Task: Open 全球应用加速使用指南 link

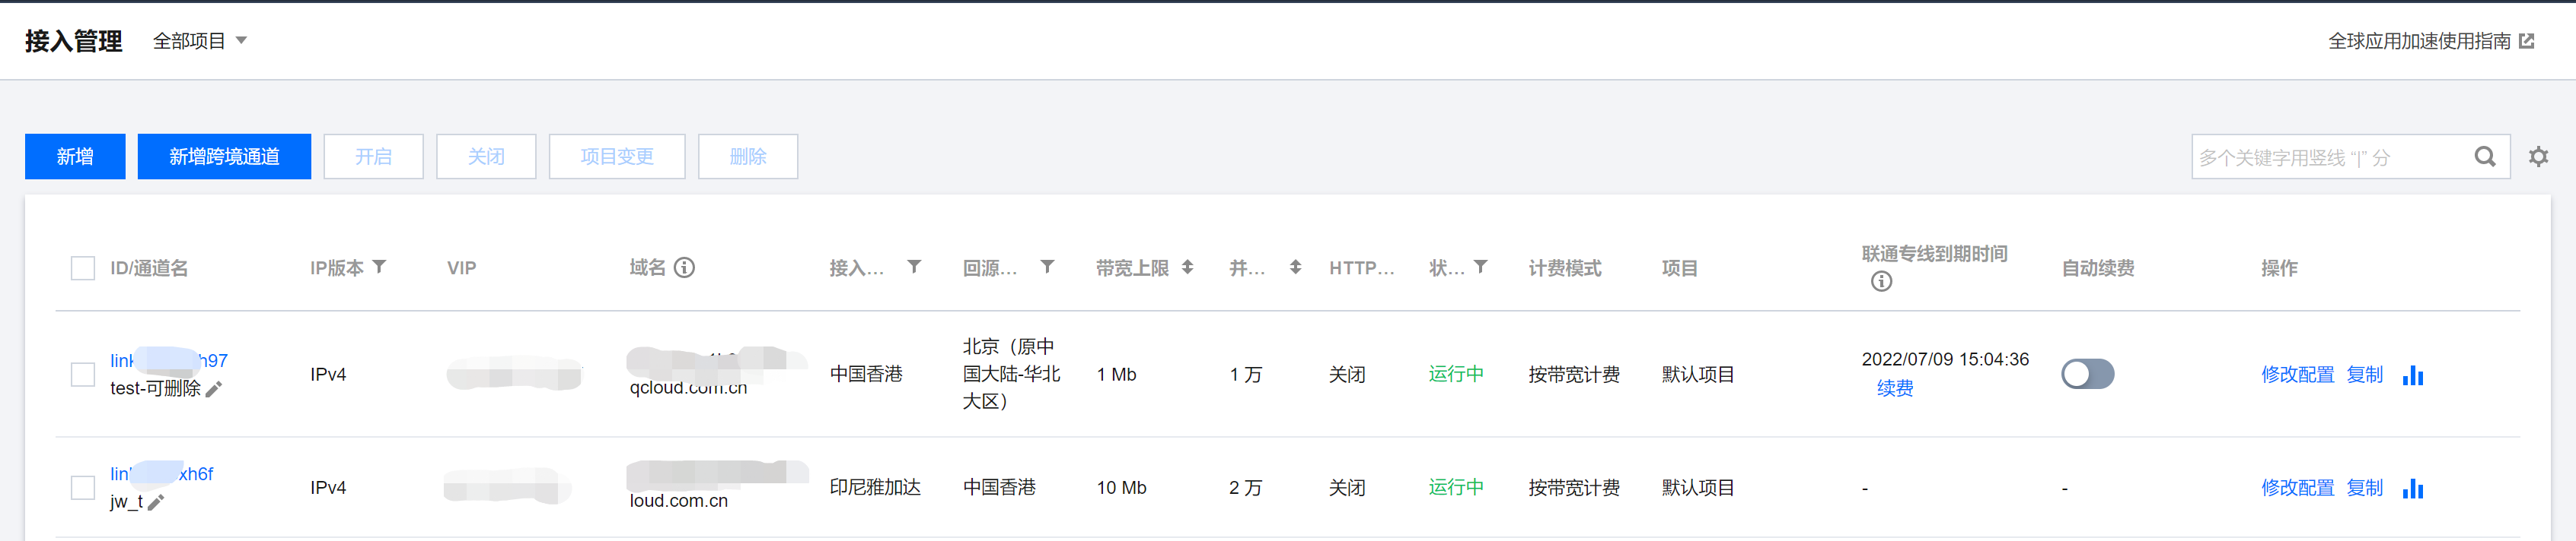Action: 2419,41
